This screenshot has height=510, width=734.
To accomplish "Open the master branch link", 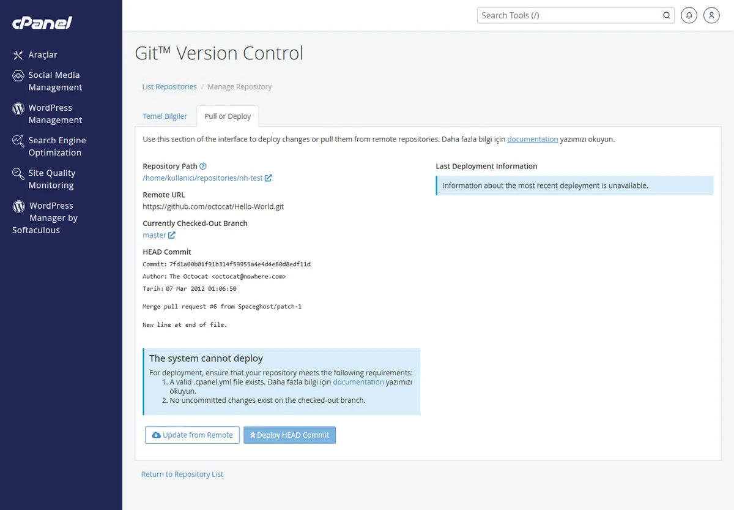I will 154,235.
